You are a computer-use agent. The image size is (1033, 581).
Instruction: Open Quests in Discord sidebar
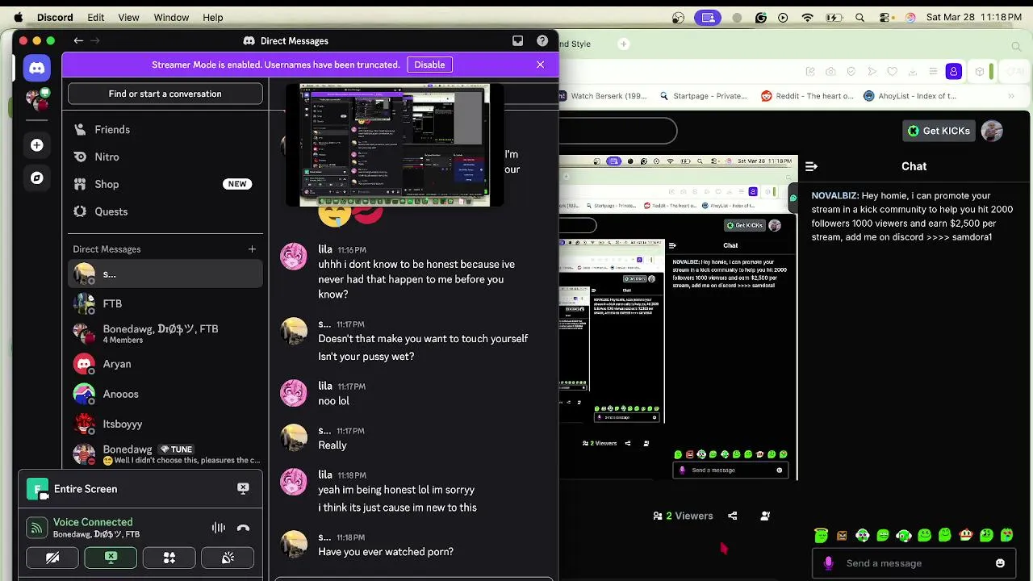coord(165,211)
